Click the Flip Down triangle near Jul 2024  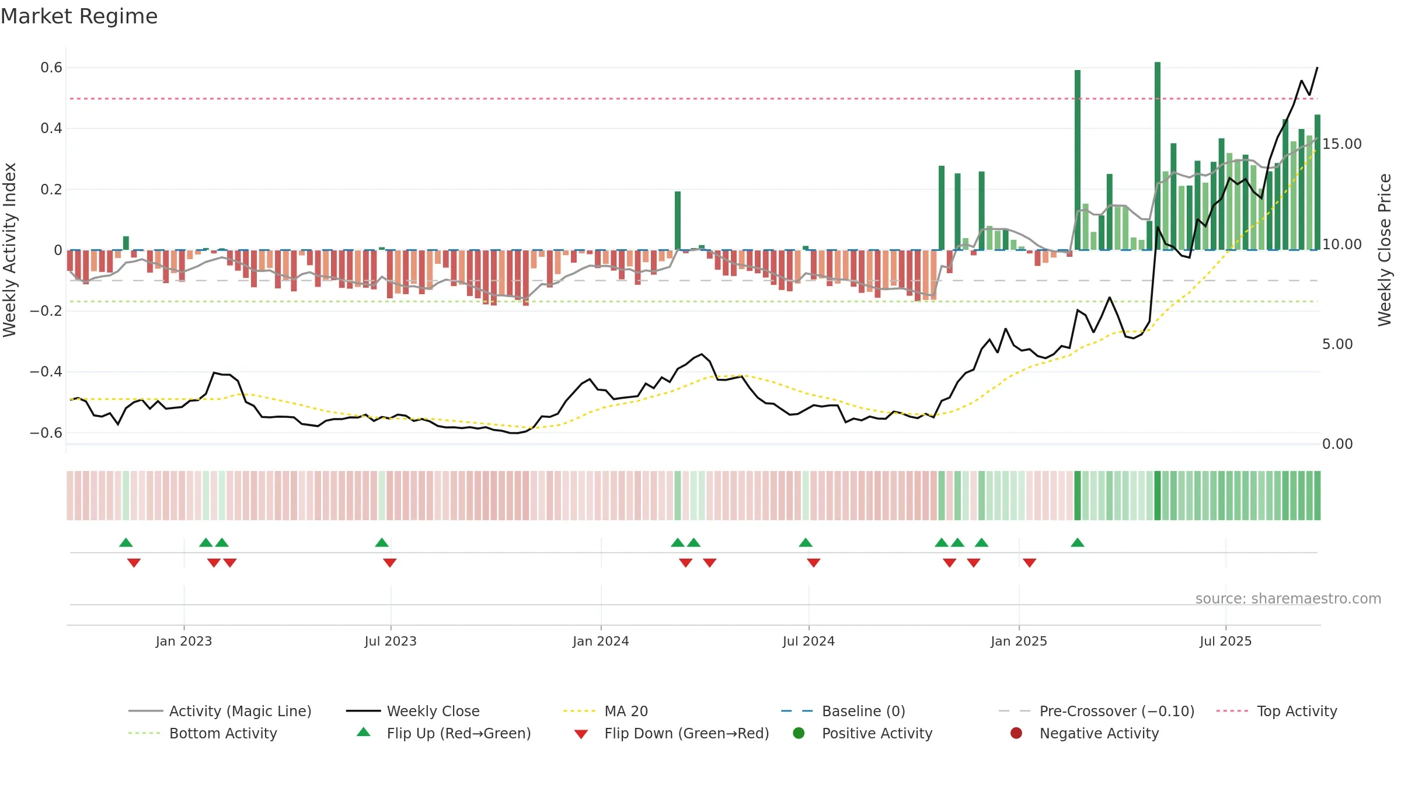point(814,563)
